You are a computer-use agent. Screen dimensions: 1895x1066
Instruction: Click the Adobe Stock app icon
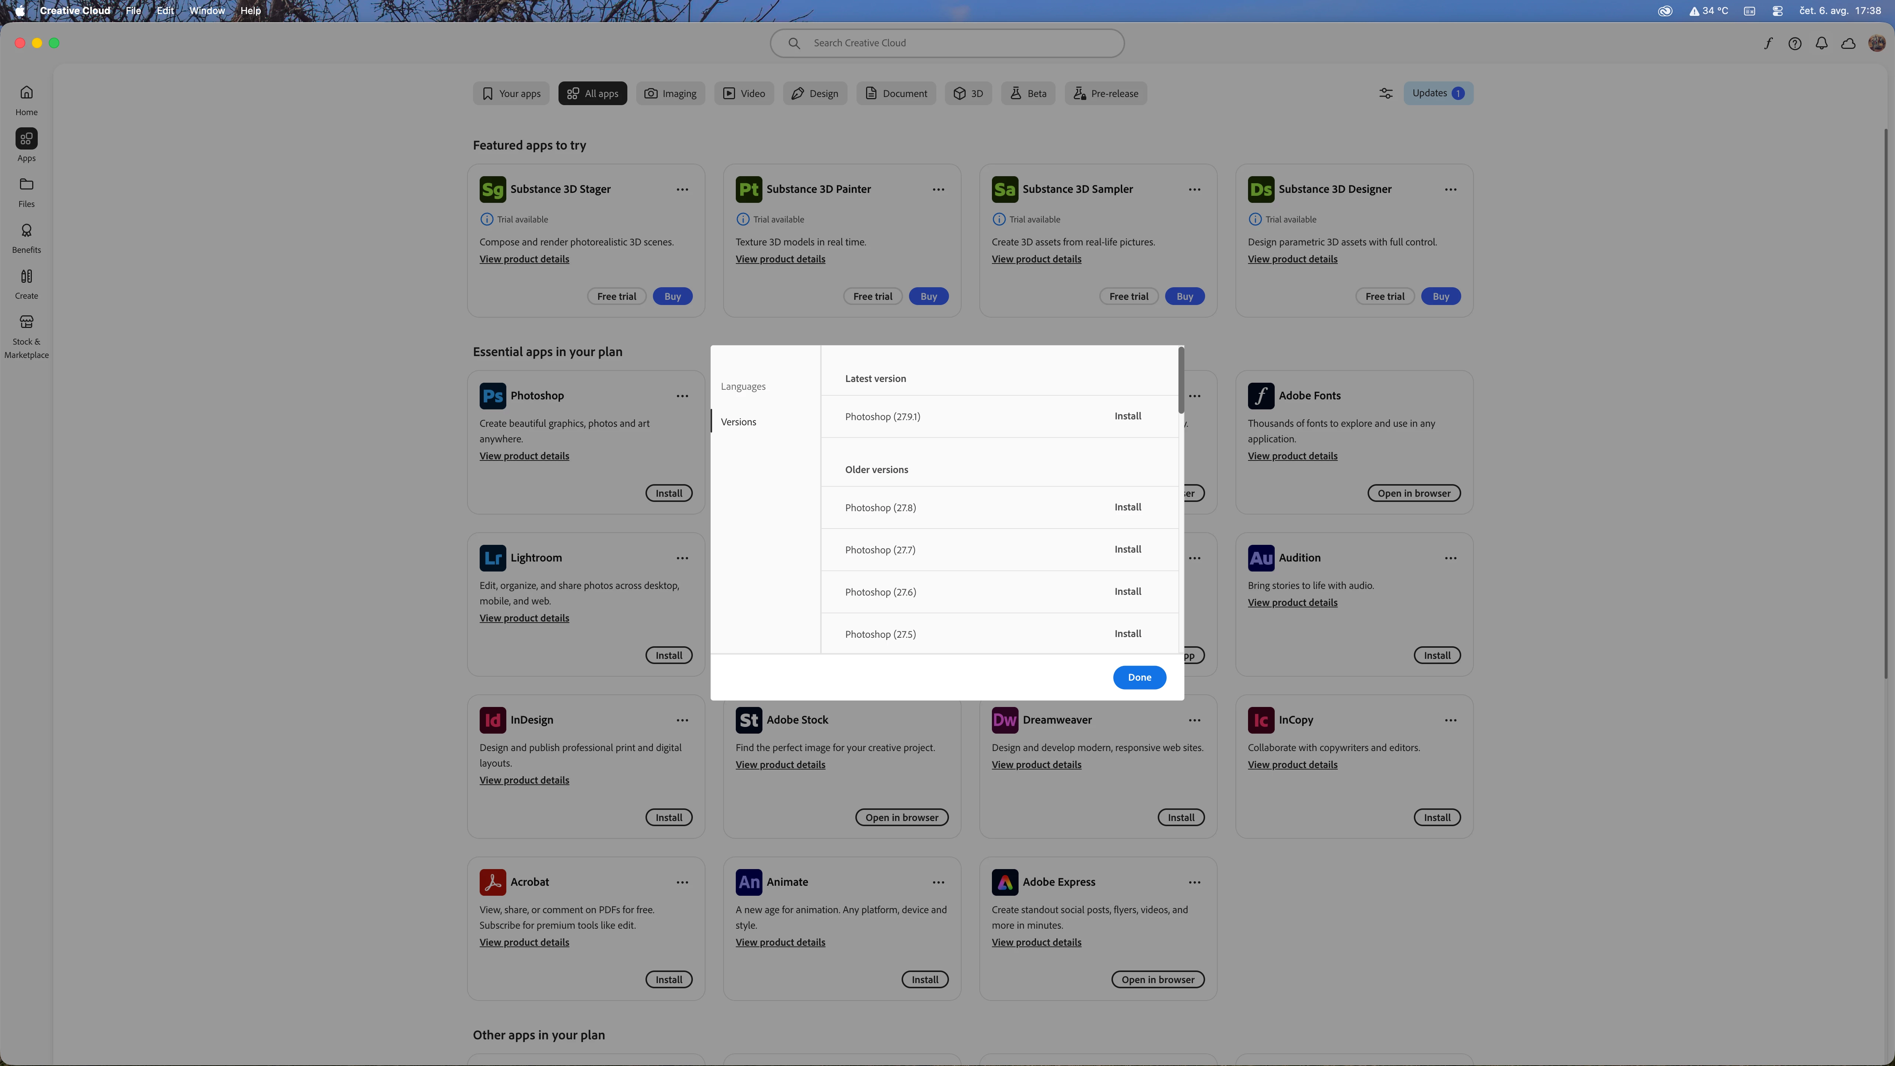(749, 720)
